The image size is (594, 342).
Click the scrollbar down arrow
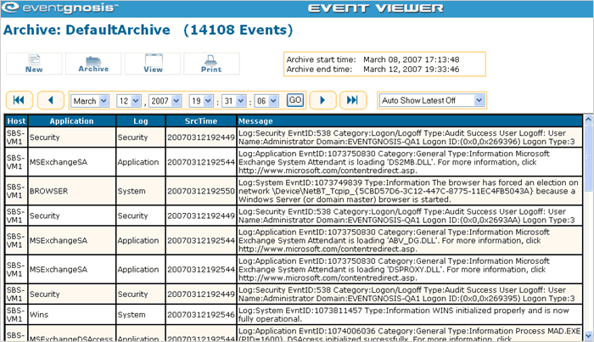pos(588,335)
